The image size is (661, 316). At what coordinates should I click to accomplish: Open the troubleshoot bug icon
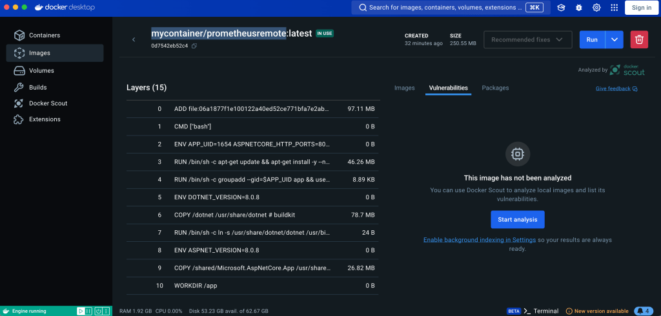[579, 8]
